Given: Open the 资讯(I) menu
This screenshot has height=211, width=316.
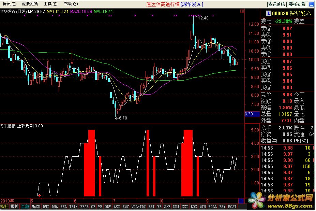Looking at the screenshot, I should [9, 4].
